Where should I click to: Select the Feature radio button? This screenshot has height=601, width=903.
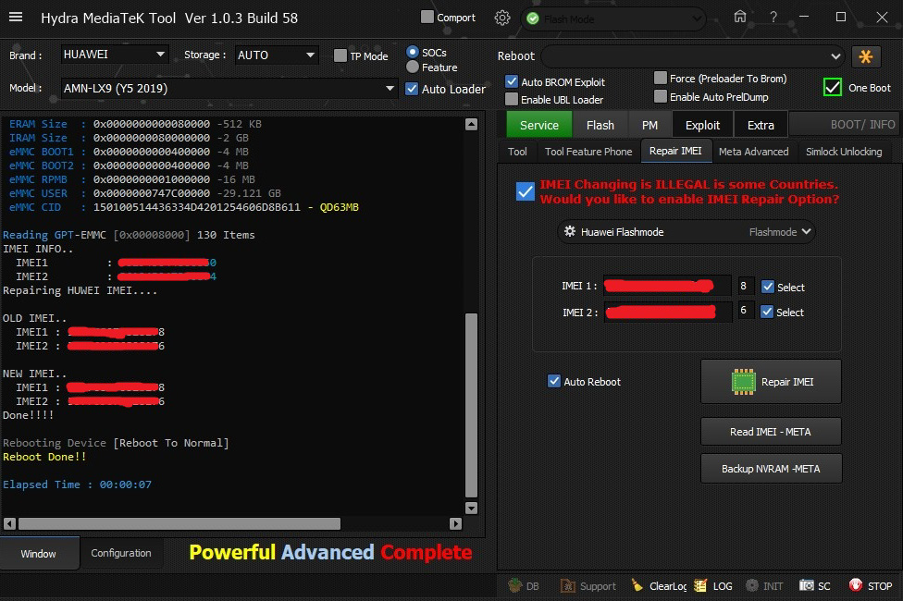413,67
